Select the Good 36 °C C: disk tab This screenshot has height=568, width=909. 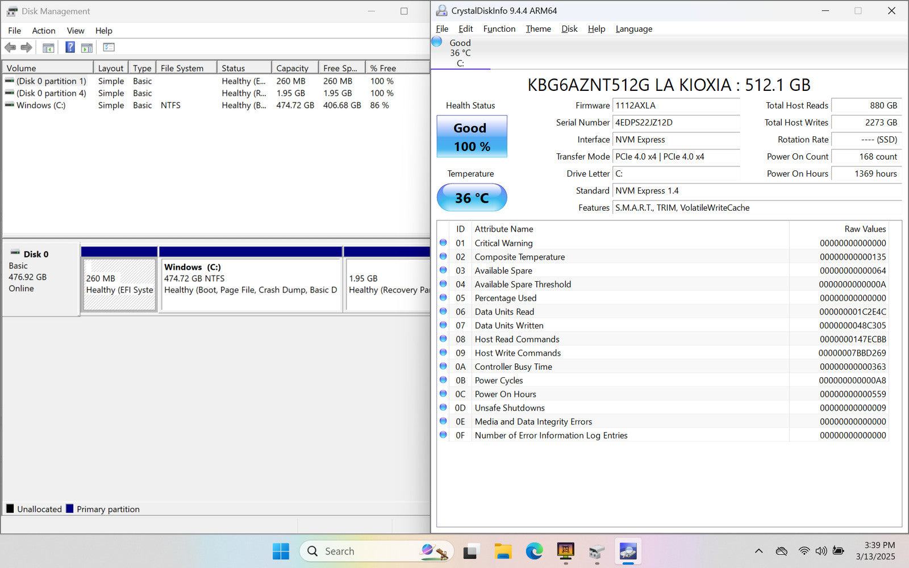[x=460, y=53]
